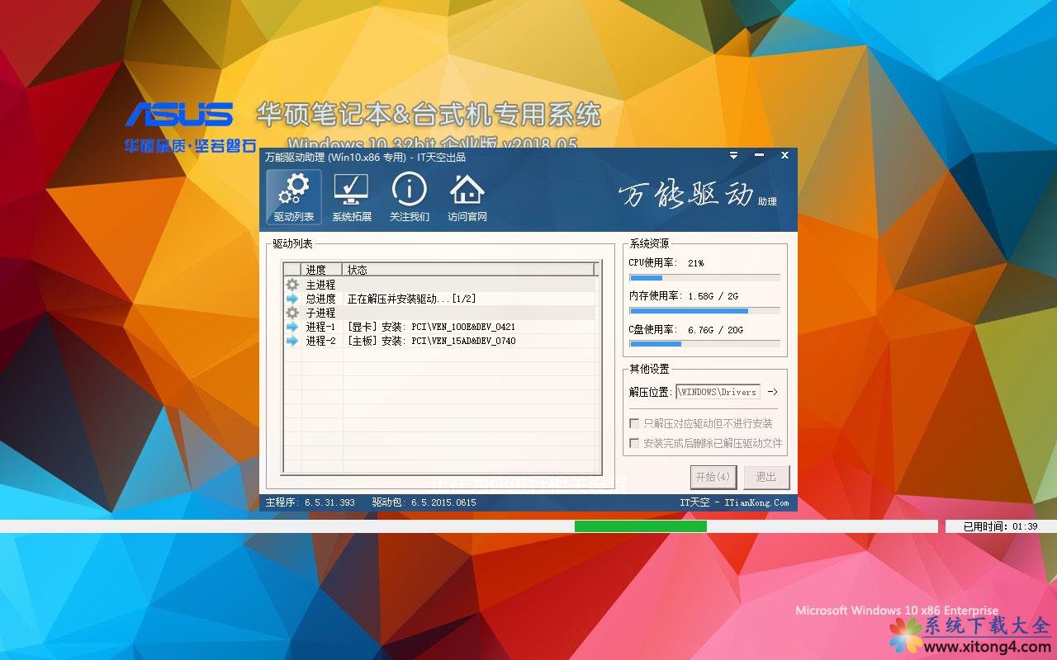Select the 显卡 PCI\VEN_100E&DEV_0421 row

[439, 327]
